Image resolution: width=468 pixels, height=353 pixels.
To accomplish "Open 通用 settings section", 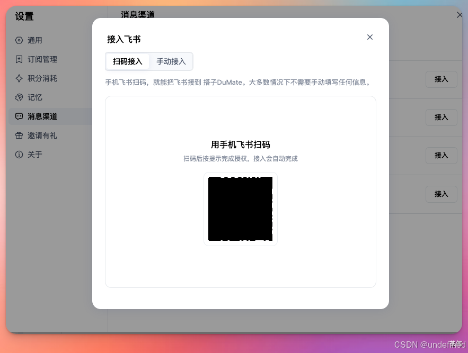I will pyautogui.click(x=50, y=40).
